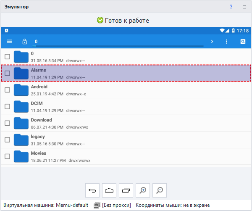252x211 pixels.
Task: Open the three-dot overflow menu
Action: pos(227,42)
